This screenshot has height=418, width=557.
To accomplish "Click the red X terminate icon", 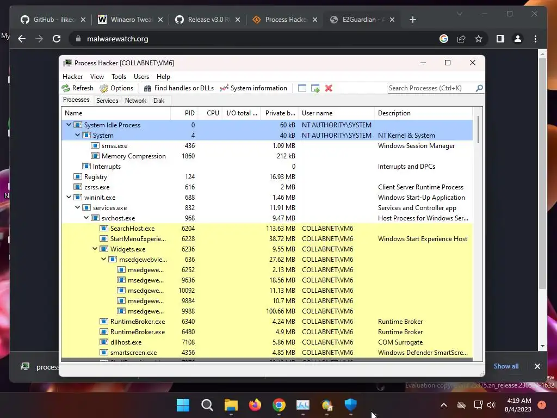I will (329, 88).
